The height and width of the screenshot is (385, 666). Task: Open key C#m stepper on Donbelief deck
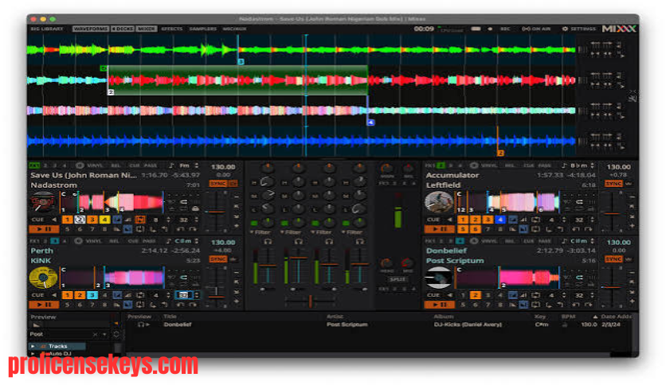(592, 241)
